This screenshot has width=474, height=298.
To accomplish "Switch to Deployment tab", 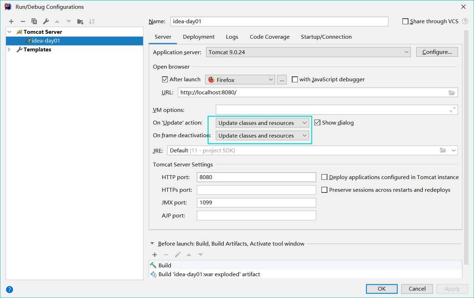I will (199, 37).
